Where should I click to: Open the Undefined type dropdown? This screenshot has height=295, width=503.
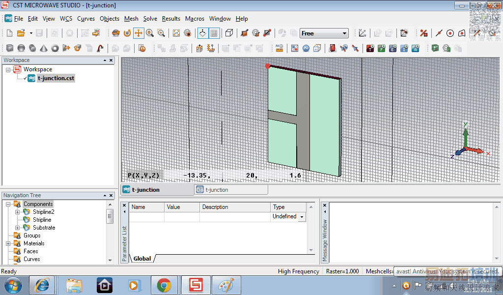301,217
